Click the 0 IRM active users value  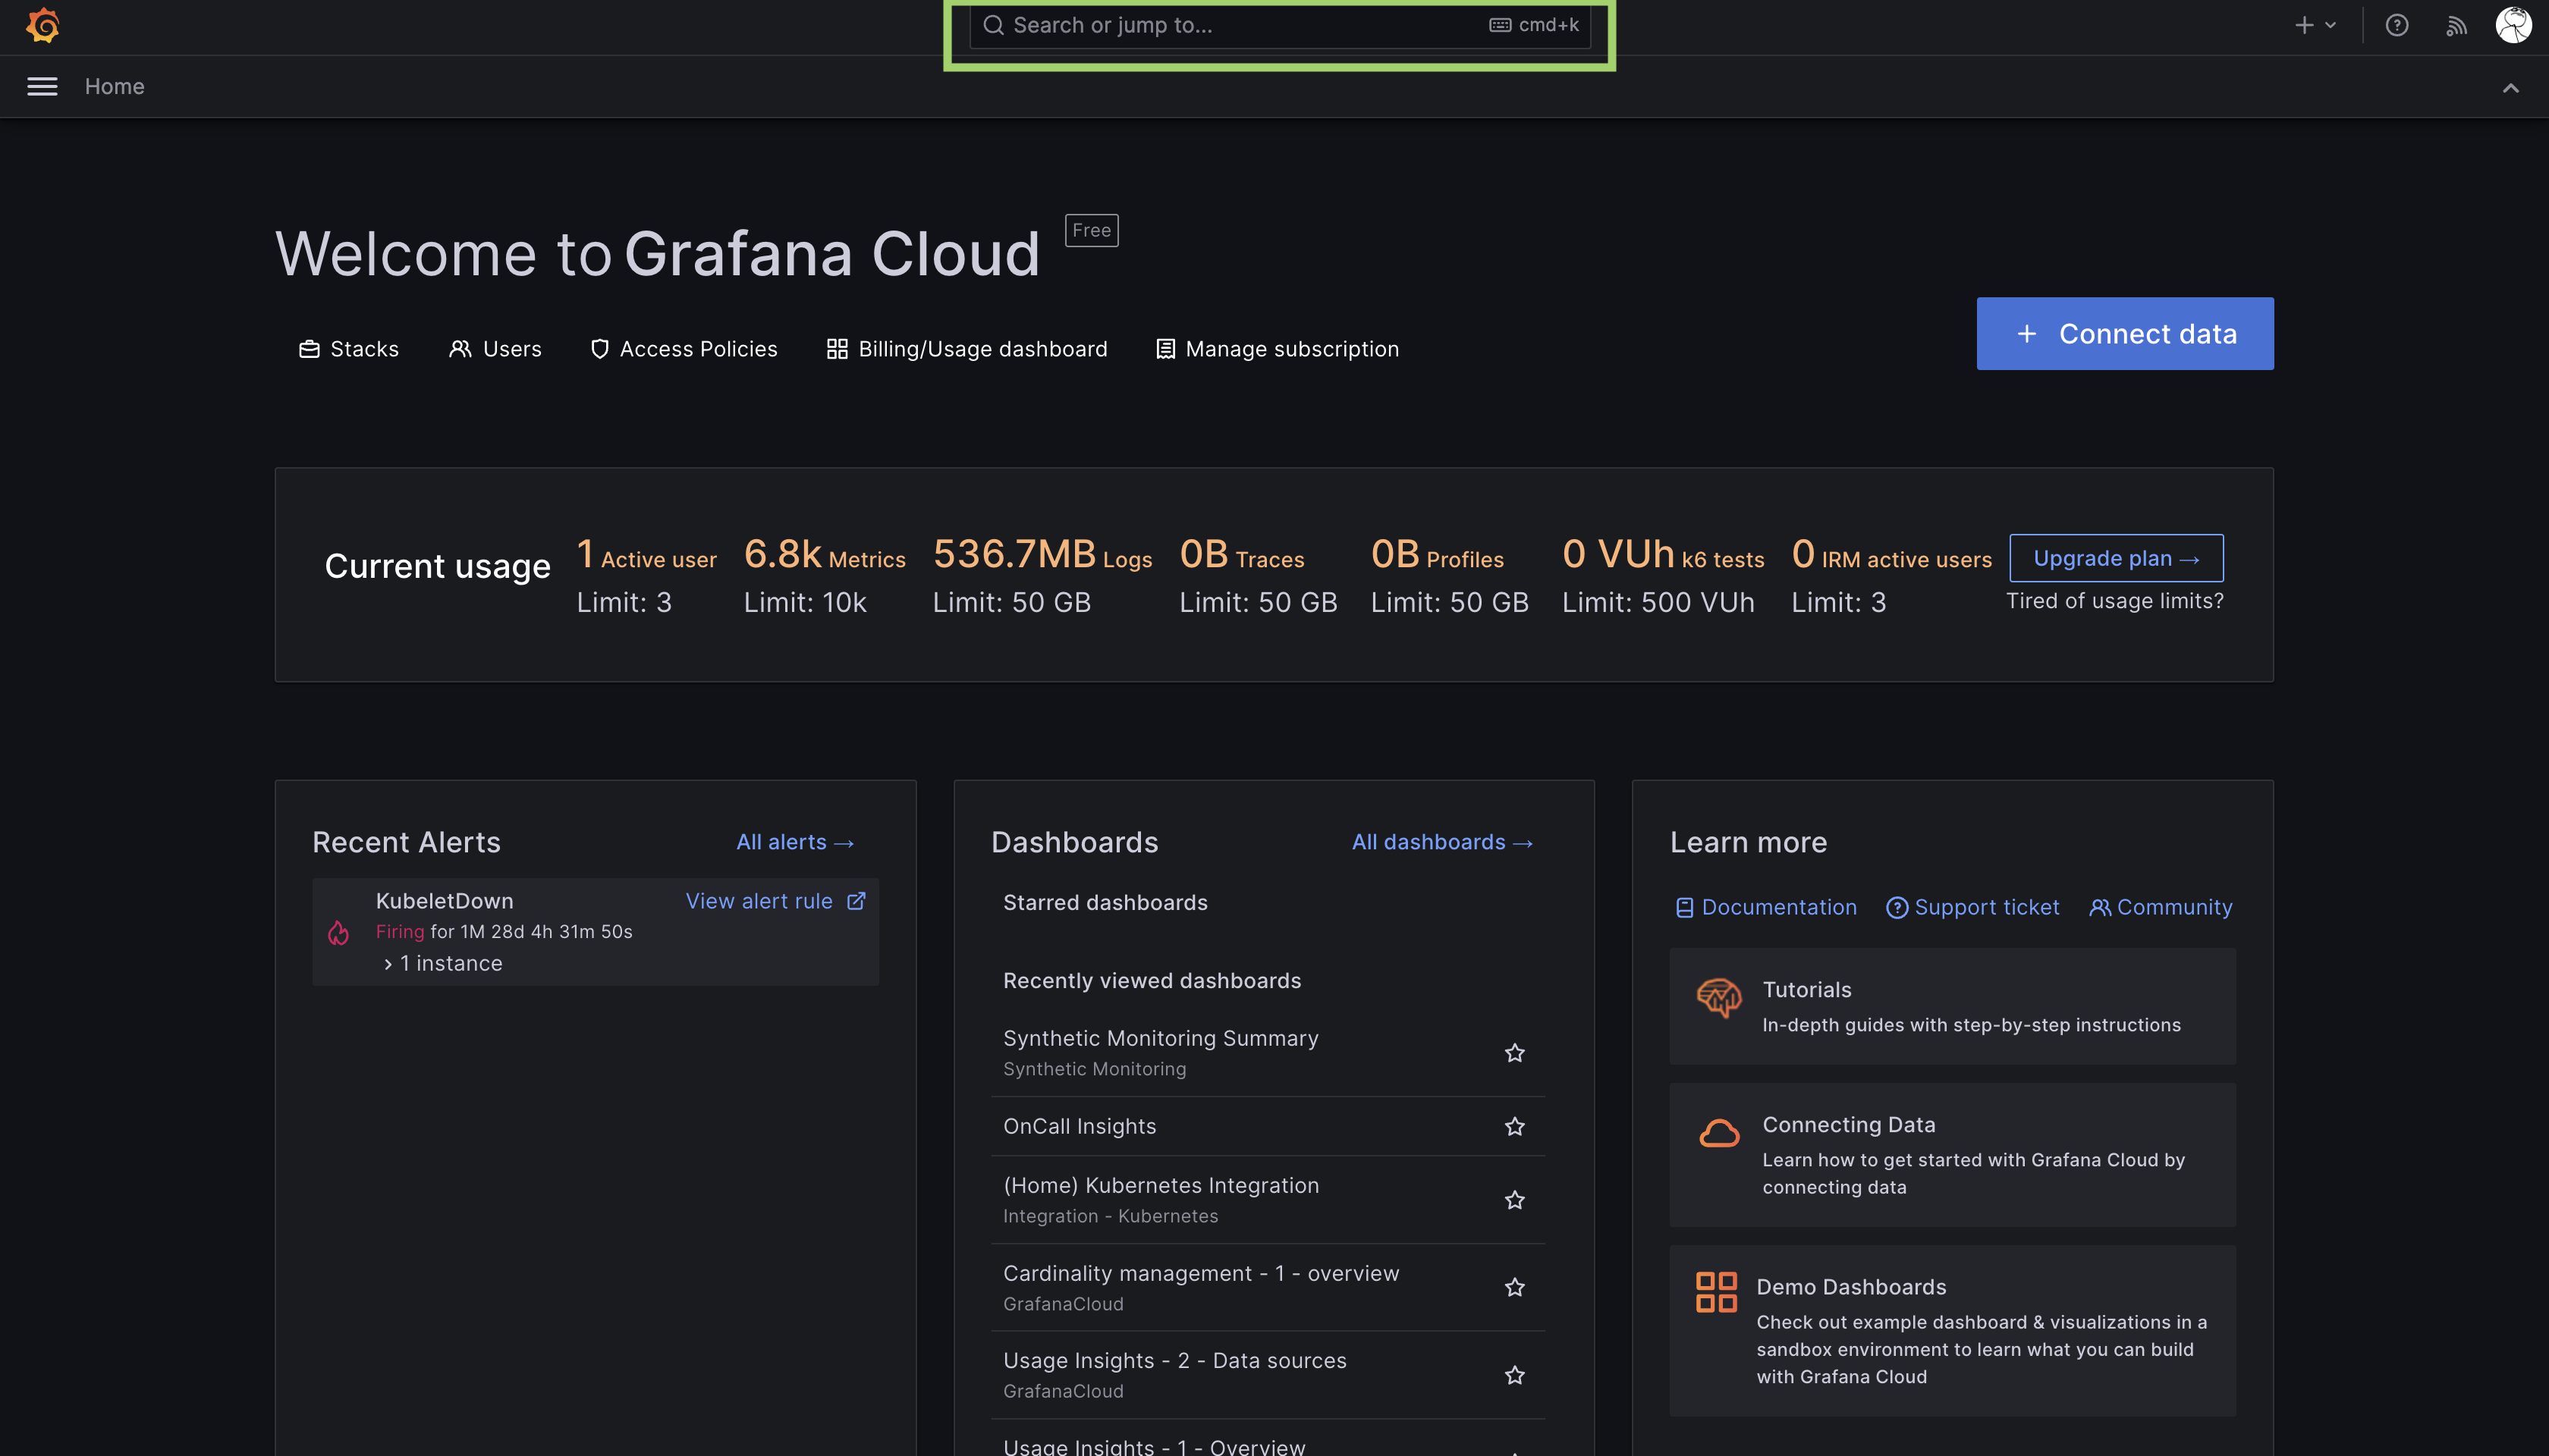click(1891, 554)
